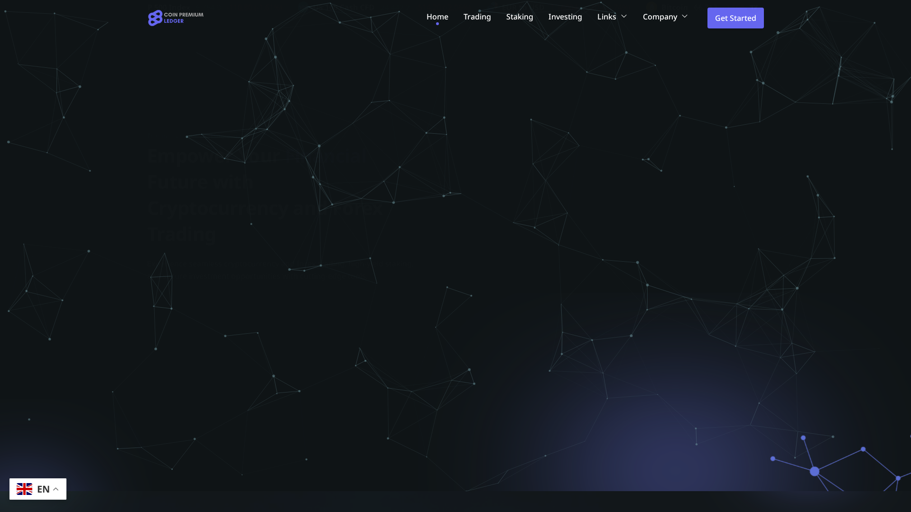Click the Coin Premium Ledger logo
This screenshot has height=512, width=911.
point(176,18)
